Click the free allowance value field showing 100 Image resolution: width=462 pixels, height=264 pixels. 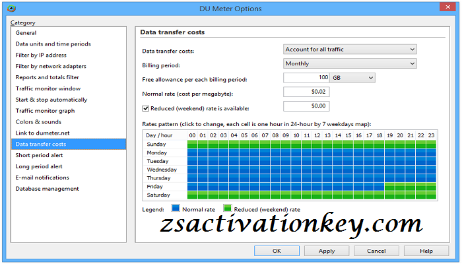tap(306, 77)
